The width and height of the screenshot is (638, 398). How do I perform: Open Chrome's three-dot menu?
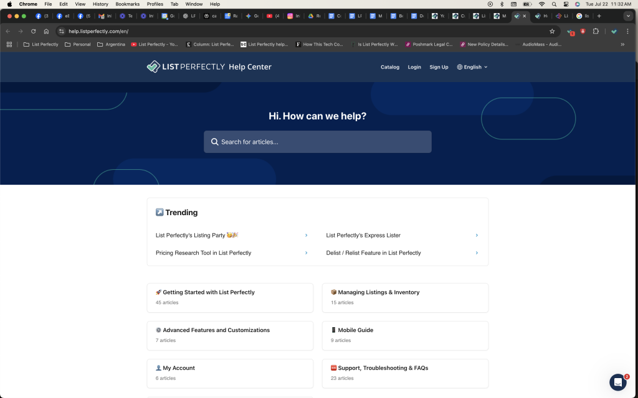[627, 31]
